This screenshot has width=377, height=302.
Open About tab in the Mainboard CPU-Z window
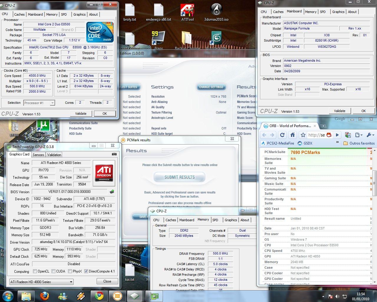(352, 12)
